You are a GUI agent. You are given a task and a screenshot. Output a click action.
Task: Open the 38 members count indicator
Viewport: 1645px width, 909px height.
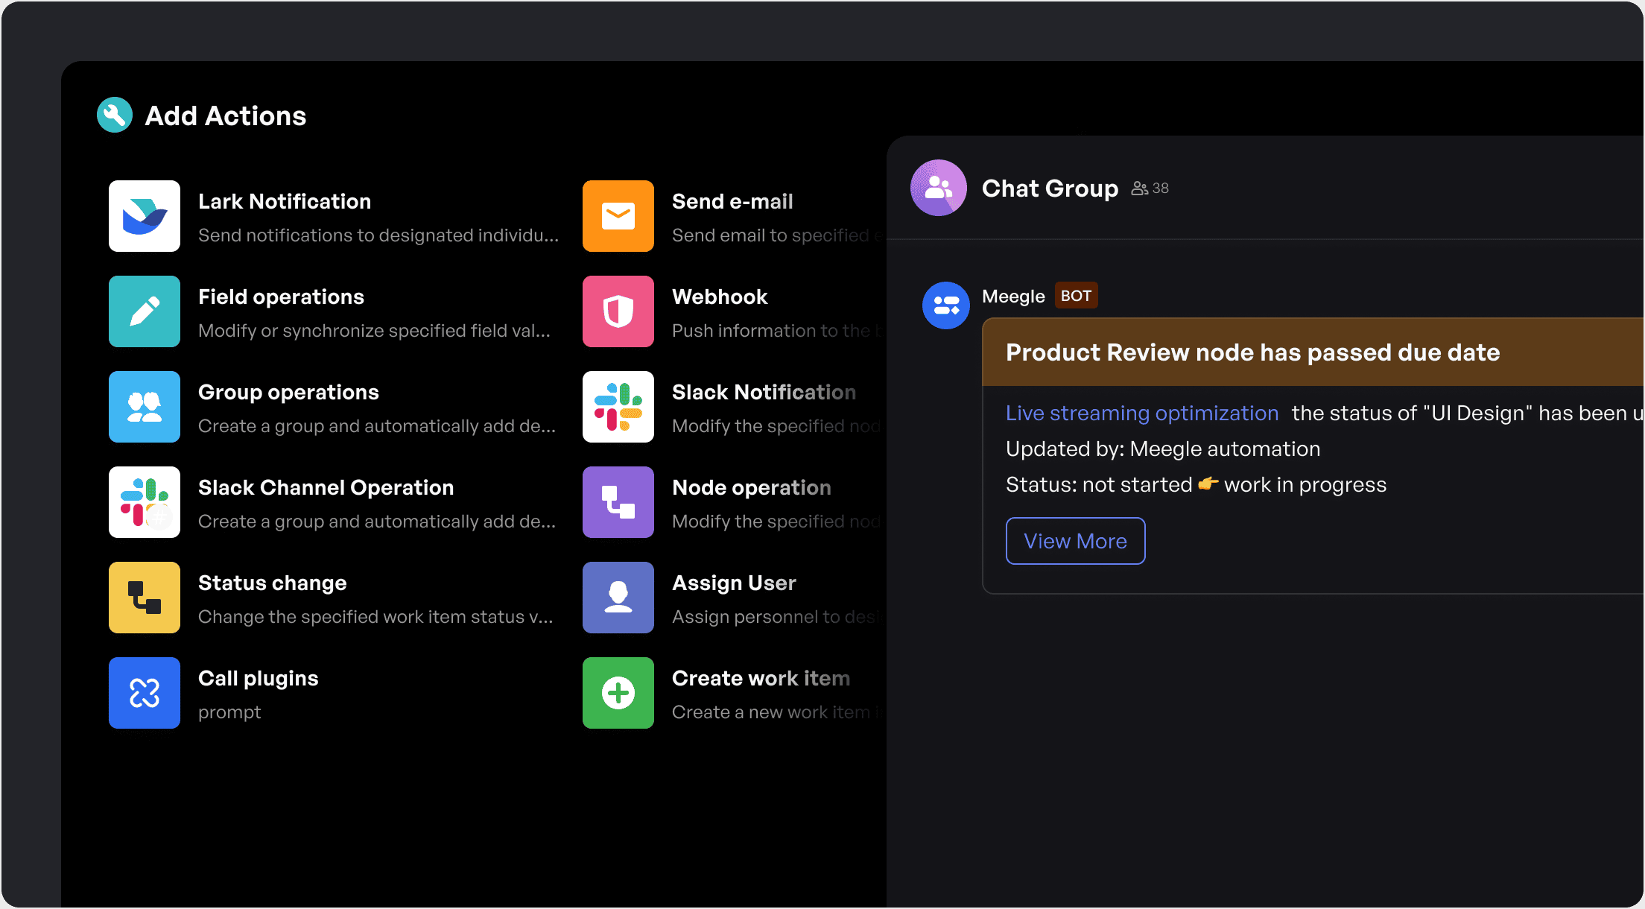tap(1150, 189)
